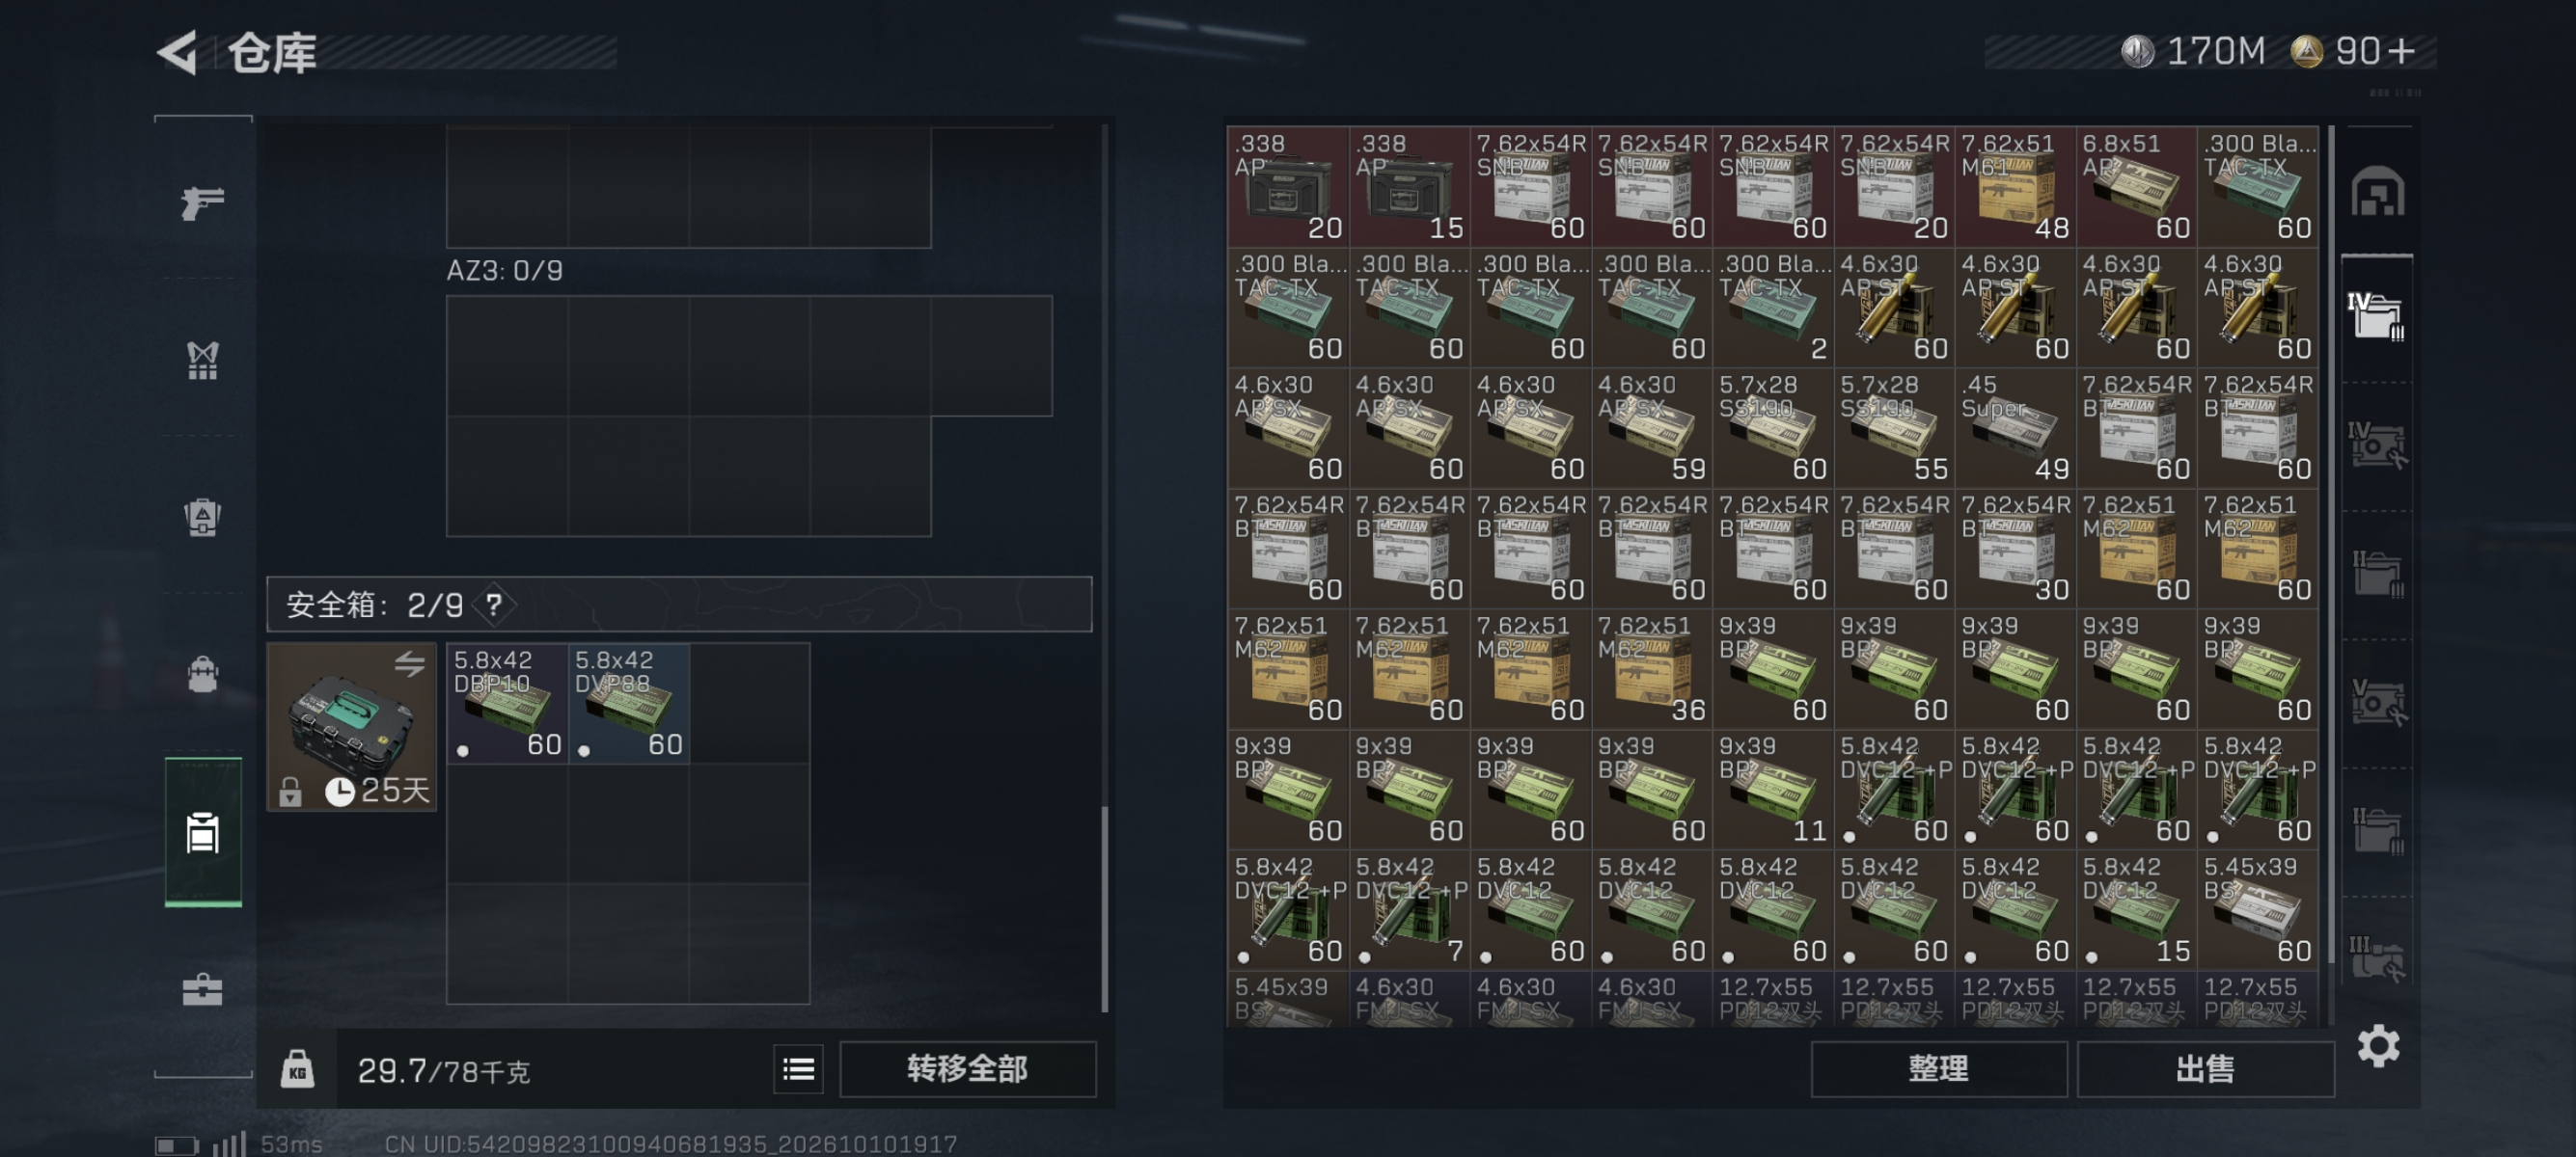Open the pockets bag category in sidebar
The image size is (2576, 1157).
pyautogui.click(x=202, y=674)
